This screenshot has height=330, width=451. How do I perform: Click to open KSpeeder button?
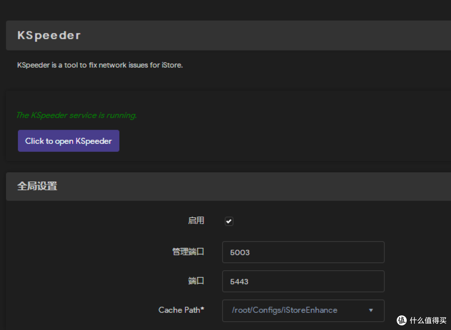(x=68, y=141)
